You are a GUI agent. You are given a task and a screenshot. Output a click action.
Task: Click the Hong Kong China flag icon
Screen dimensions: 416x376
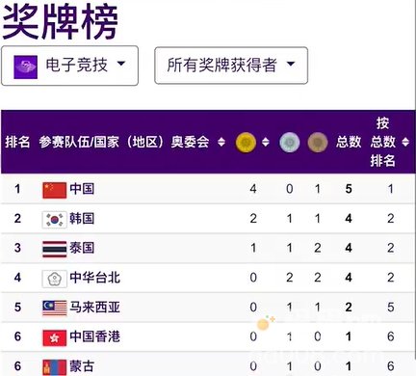55,337
